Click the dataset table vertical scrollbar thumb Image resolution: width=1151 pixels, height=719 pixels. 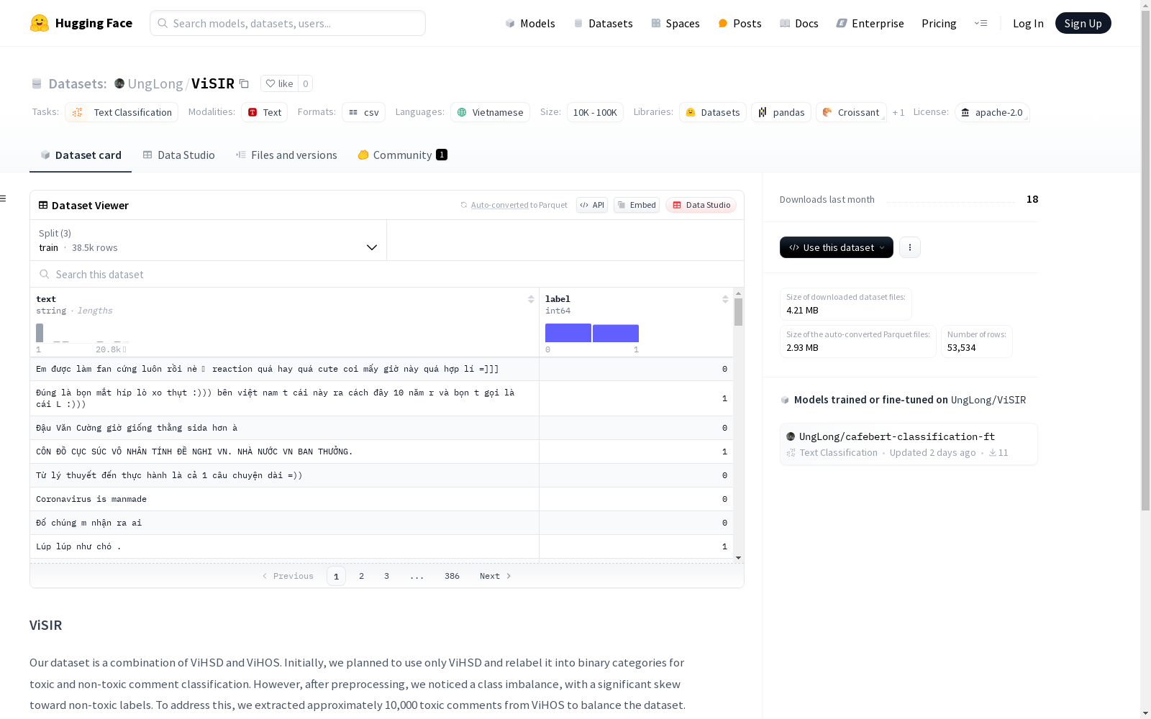[x=738, y=312]
